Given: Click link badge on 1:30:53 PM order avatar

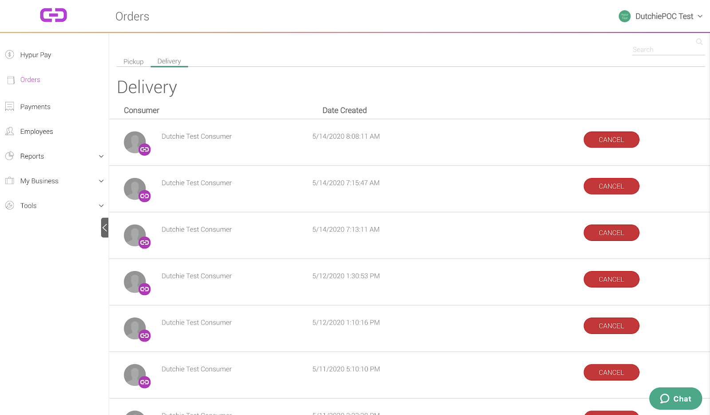Looking at the screenshot, I should pyautogui.click(x=145, y=289).
